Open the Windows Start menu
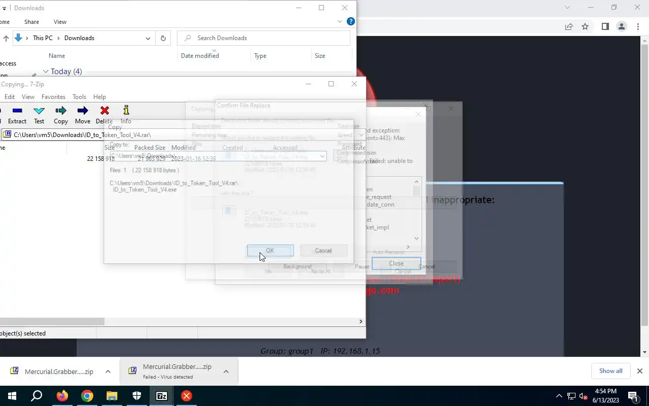Viewport: 649px width, 406px height. tap(12, 396)
